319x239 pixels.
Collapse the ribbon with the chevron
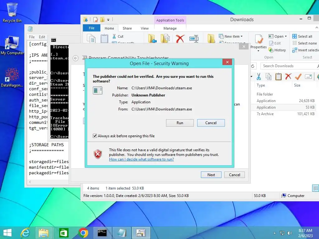pyautogui.click(x=317, y=27)
